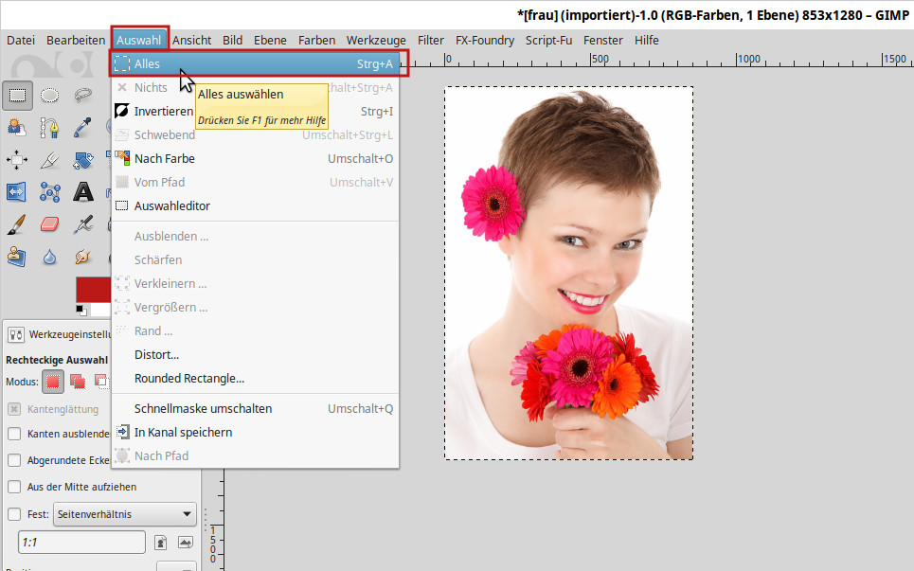Screen dimensions: 914x571
Task: Click the 1:1 aspect ratio input field
Action: 81,542
